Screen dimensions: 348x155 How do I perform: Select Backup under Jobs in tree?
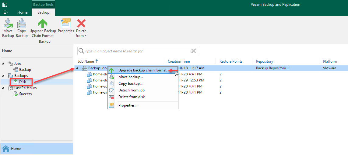click(25, 70)
